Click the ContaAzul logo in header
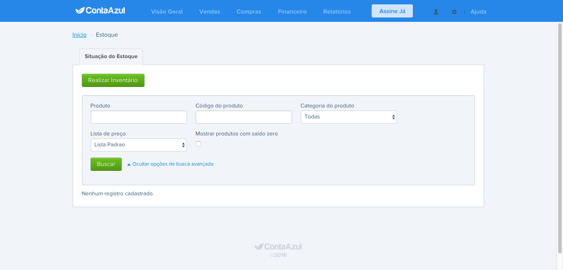The width and height of the screenshot is (563, 270). (x=100, y=10)
